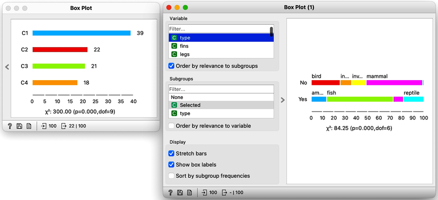Collapse Box Plot (1) control panel arrow
The height and width of the screenshot is (200, 438).
coord(283,100)
